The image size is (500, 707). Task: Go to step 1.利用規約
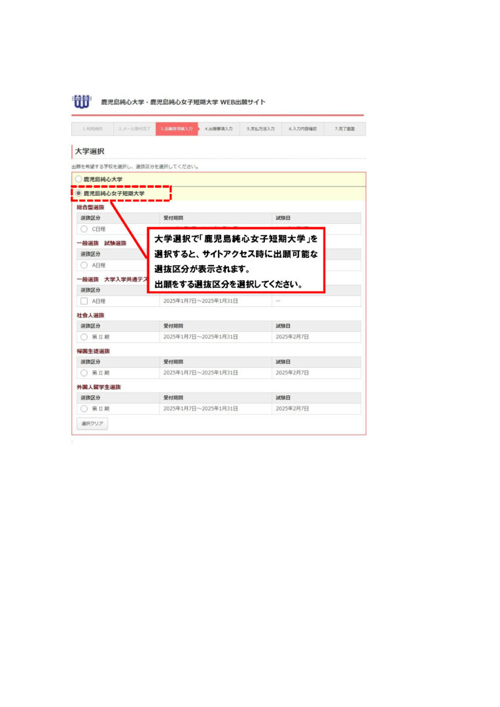click(92, 129)
